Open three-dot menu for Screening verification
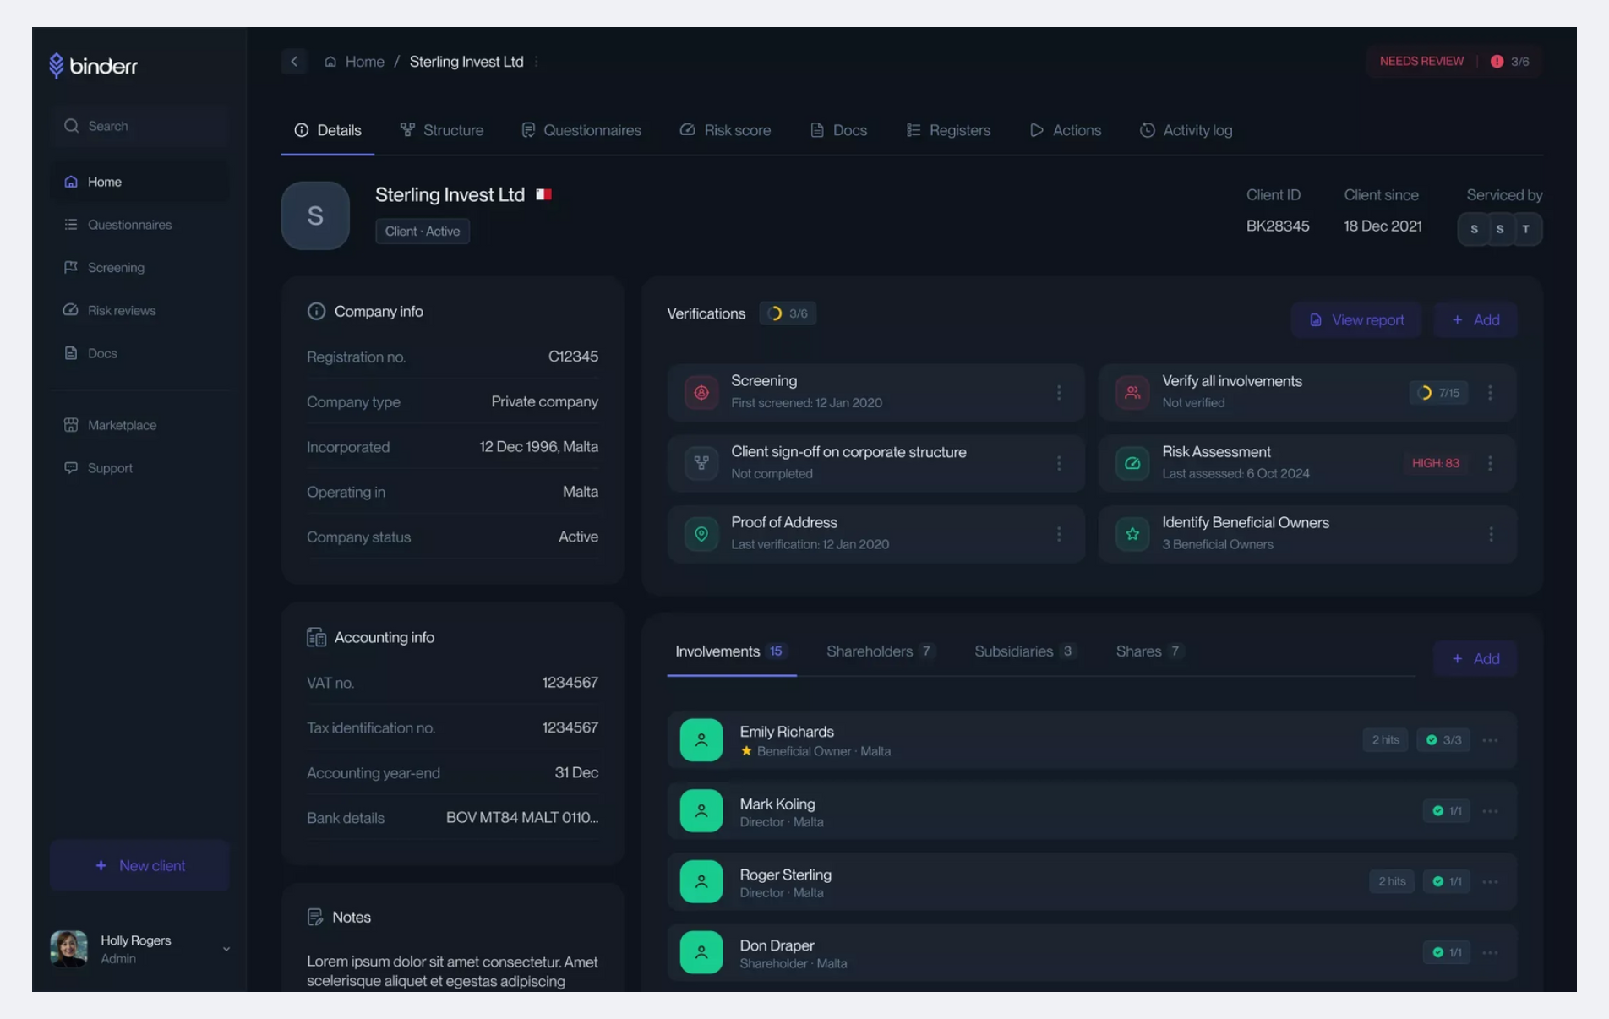This screenshot has width=1609, height=1019. [x=1058, y=392]
